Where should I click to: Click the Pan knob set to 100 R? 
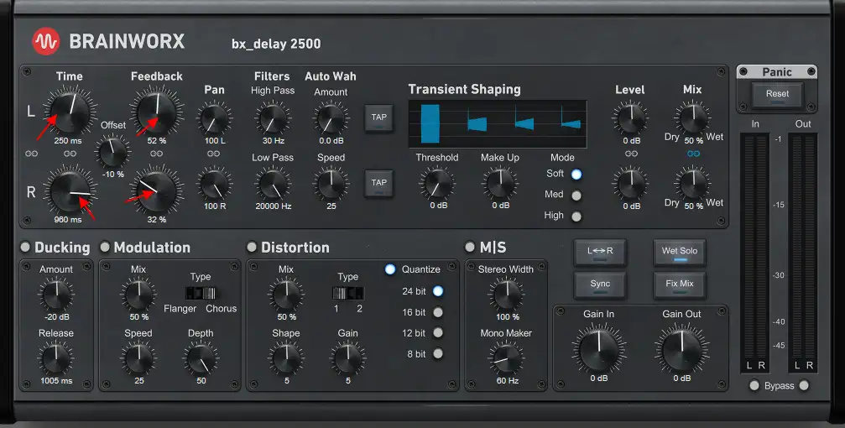tap(215, 185)
